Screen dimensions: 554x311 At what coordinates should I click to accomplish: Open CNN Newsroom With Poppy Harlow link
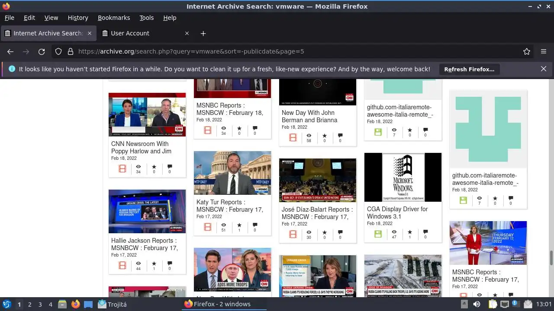[x=141, y=147]
